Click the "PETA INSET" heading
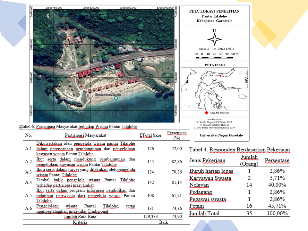This screenshot has width=308, height=231. point(215,65)
